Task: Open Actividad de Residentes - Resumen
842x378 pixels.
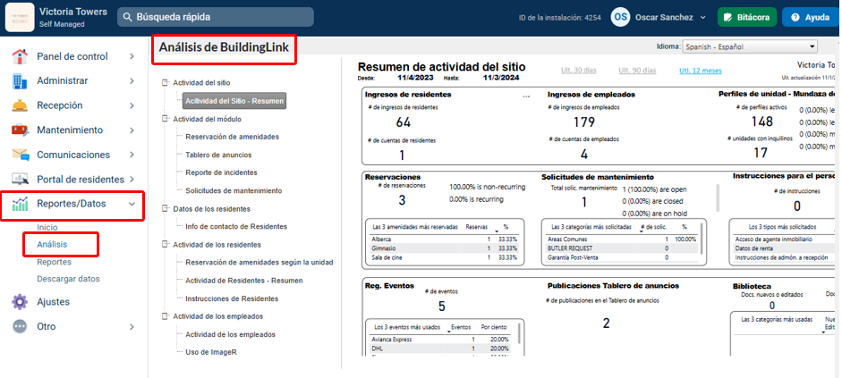Action: (x=243, y=281)
